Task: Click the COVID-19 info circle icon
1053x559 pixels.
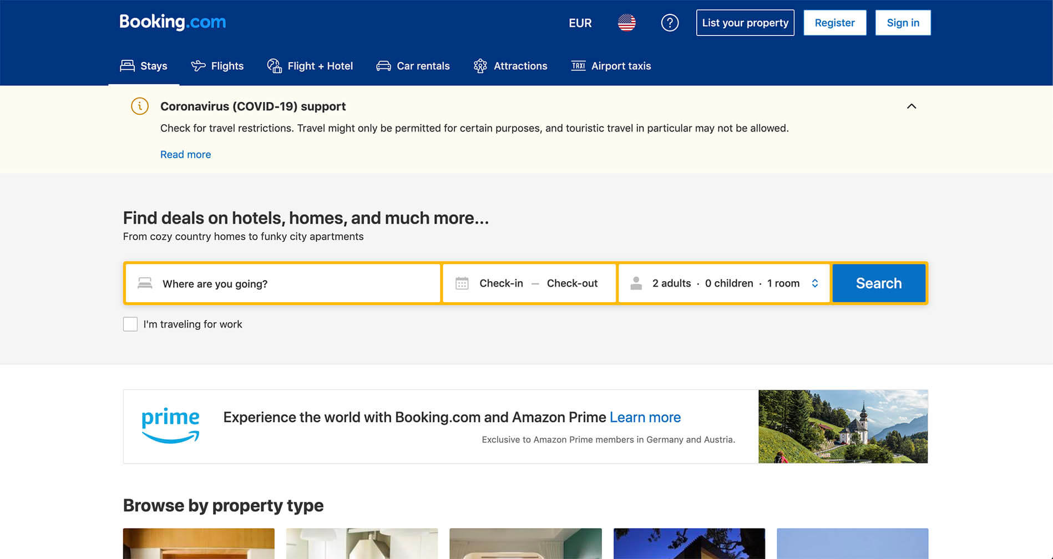Action: coord(139,106)
